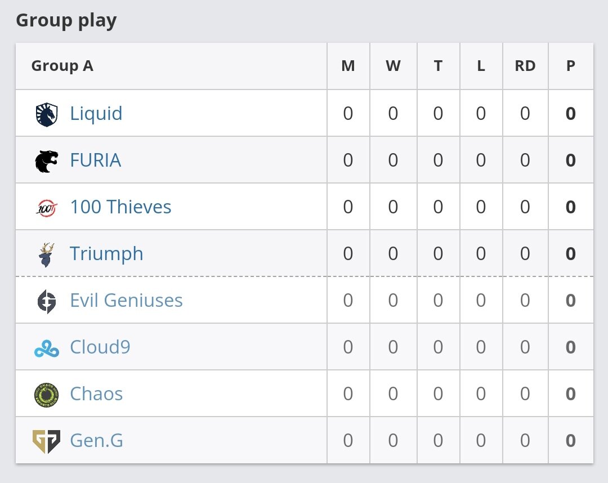Open the Gen.G team link
608x483 pixels.
click(96, 441)
